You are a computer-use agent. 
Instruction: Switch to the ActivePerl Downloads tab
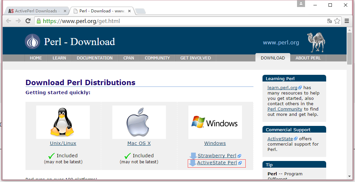click(x=36, y=11)
